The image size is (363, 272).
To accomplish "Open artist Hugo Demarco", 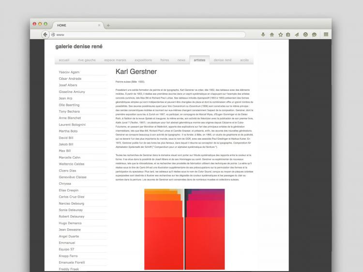I will [x=70, y=223].
